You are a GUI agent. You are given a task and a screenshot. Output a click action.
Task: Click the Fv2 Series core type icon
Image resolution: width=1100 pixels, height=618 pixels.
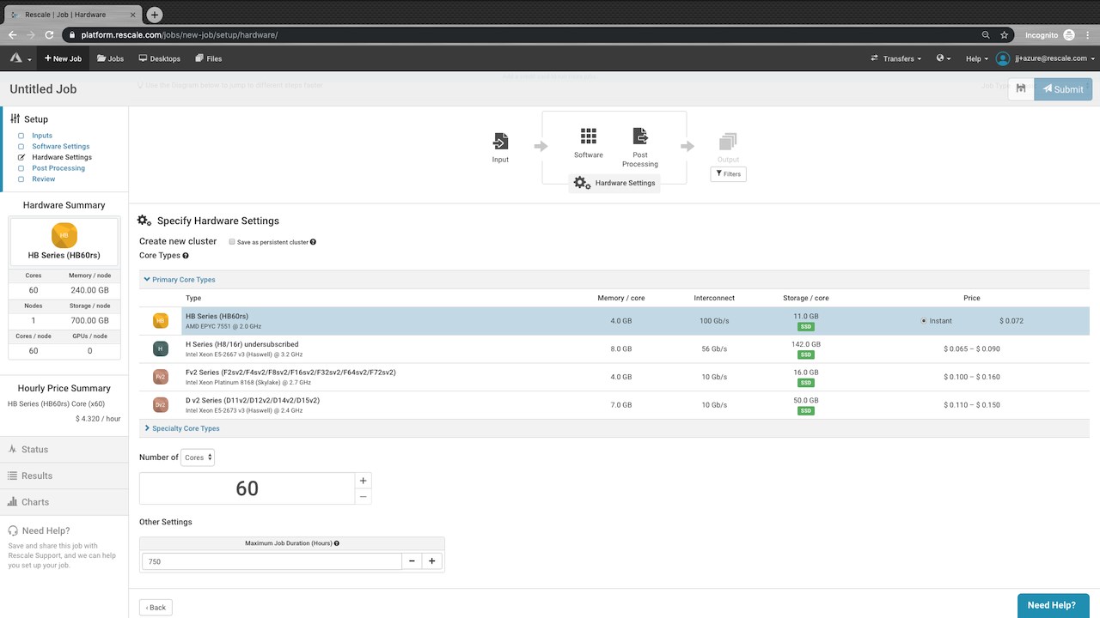coord(160,377)
